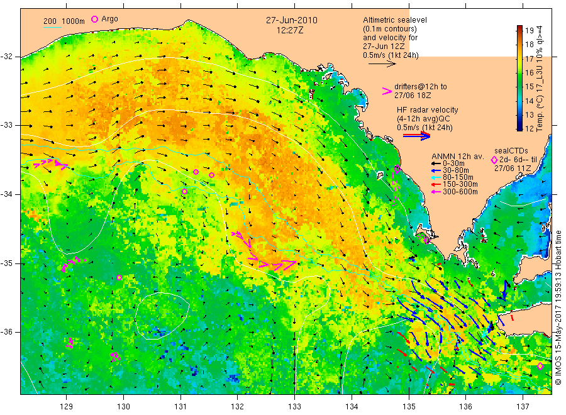The width and height of the screenshot is (566, 415).
Task: Click latitude axis label -36
Action: (6, 332)
